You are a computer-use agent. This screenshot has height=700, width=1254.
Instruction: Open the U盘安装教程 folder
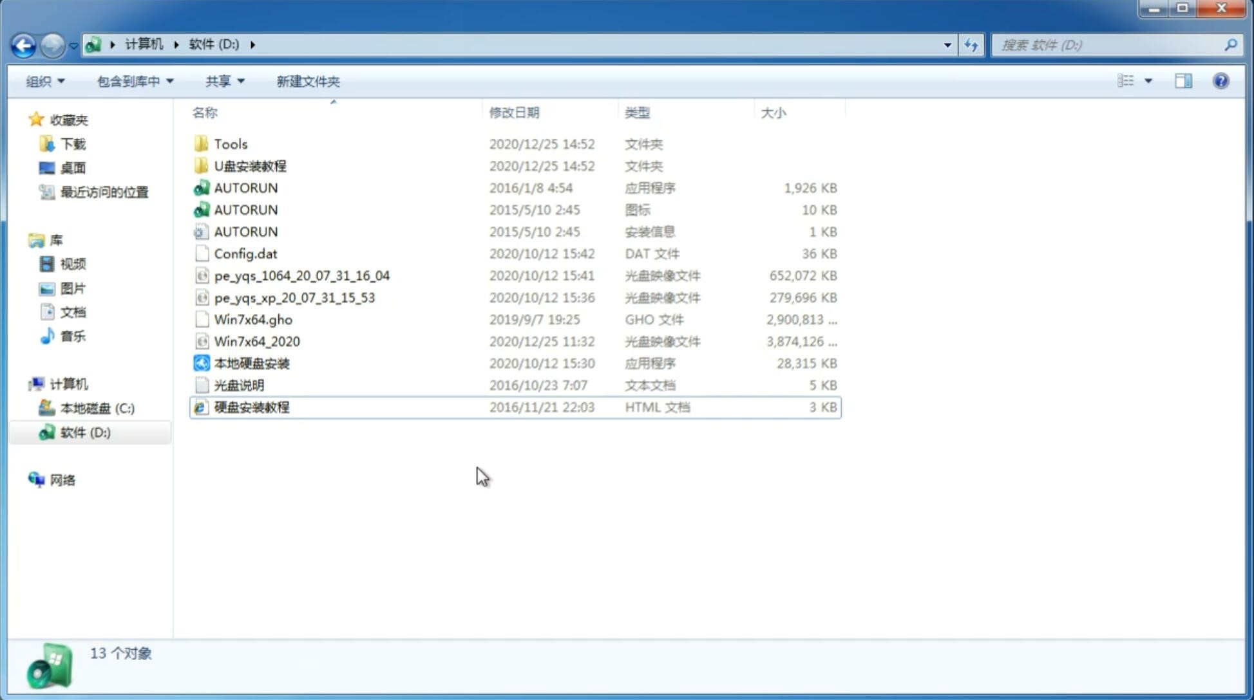(x=250, y=166)
